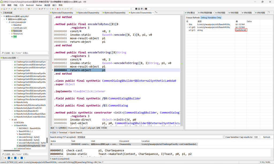Image resolution: width=274 pixels, height=164 pixels.
Task: Click the Refresh button in Quick Search
Action: [267, 137]
